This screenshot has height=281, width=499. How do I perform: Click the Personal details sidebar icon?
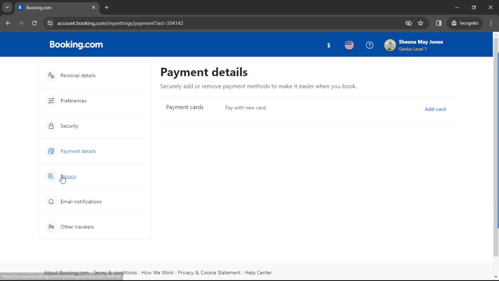pyautogui.click(x=51, y=75)
